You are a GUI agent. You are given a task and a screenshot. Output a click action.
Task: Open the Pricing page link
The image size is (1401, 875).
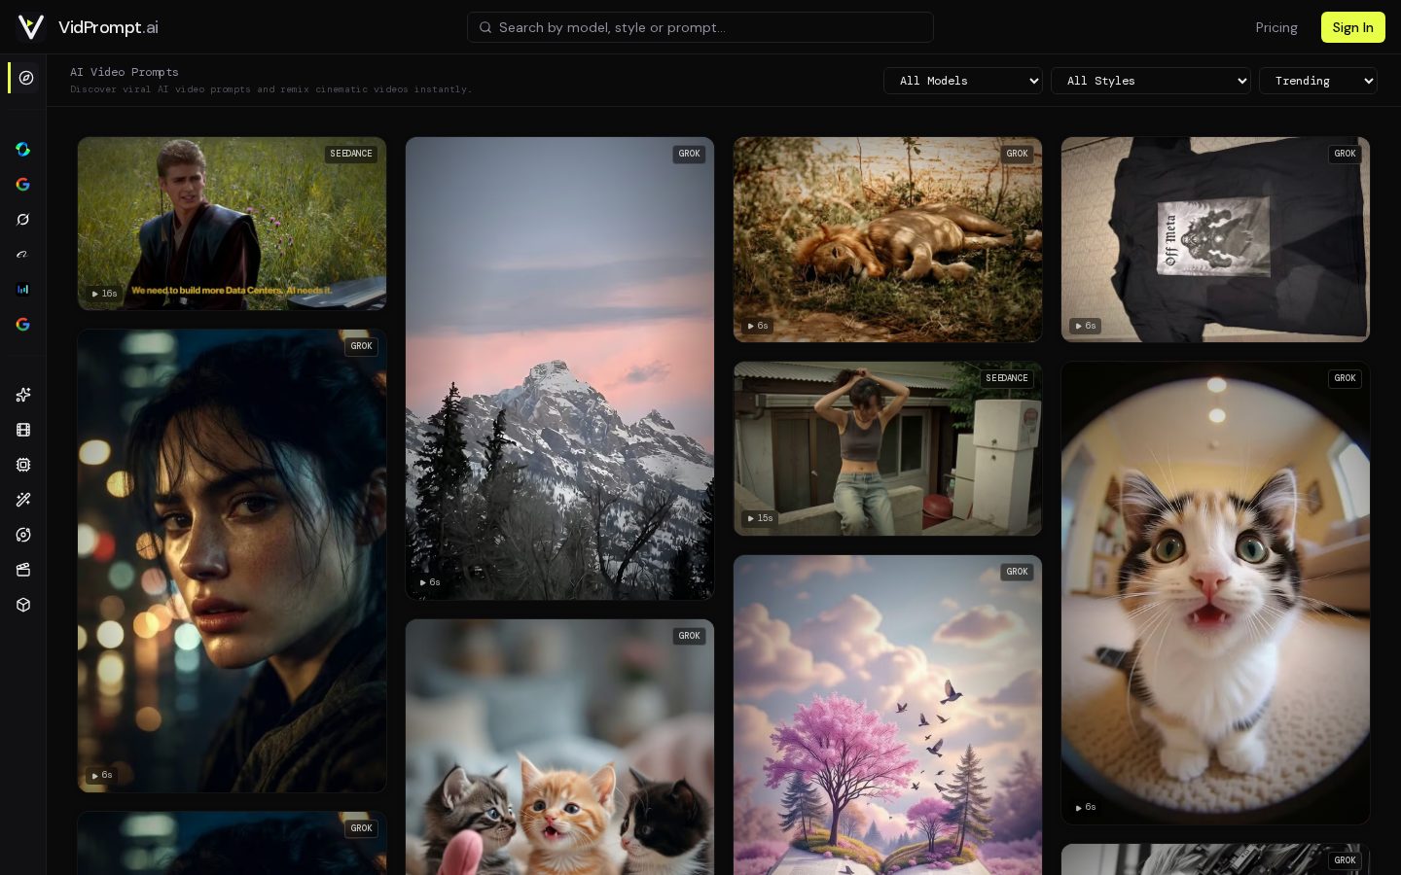pos(1276,27)
